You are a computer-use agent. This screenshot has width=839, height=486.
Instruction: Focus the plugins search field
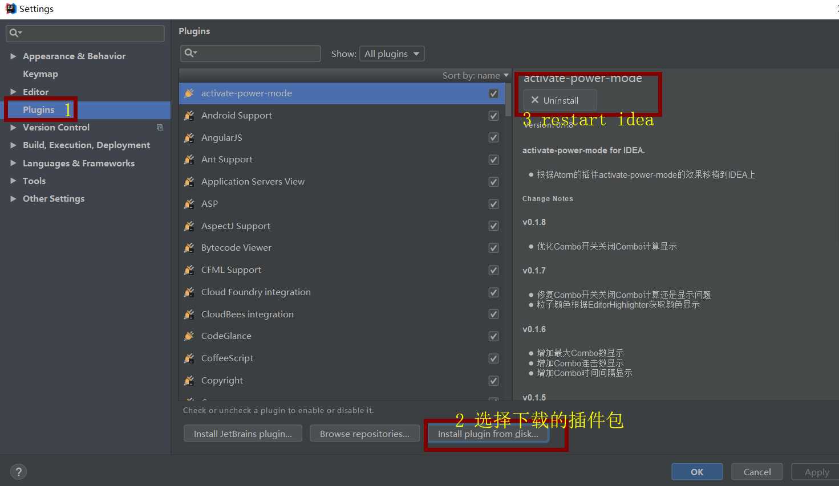pyautogui.click(x=250, y=53)
